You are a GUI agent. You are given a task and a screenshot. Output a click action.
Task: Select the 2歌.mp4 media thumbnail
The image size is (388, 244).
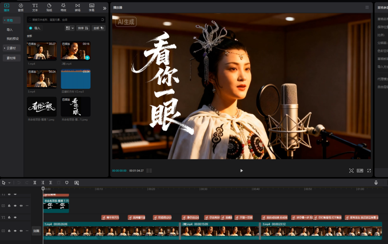pyautogui.click(x=75, y=51)
